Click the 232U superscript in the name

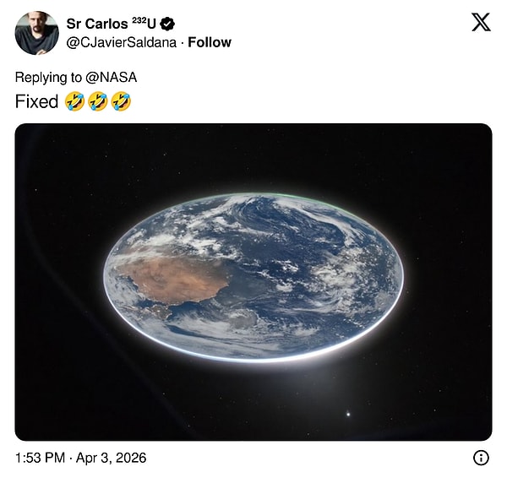pyautogui.click(x=144, y=22)
